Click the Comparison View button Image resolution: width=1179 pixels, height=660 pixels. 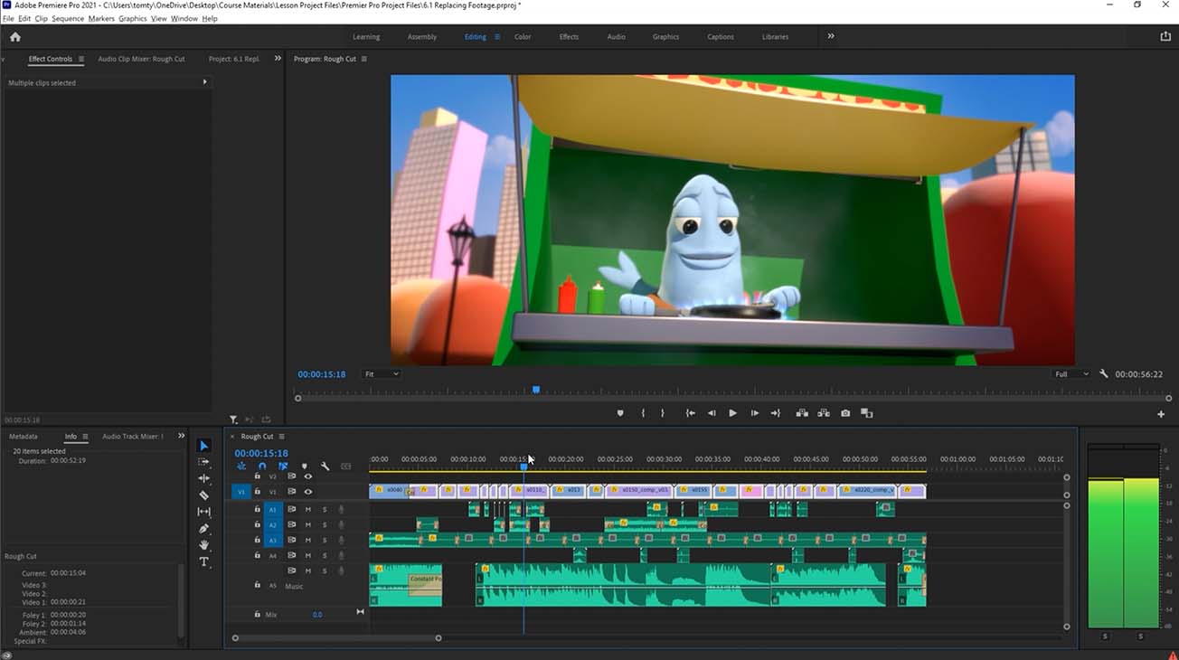[x=867, y=413]
